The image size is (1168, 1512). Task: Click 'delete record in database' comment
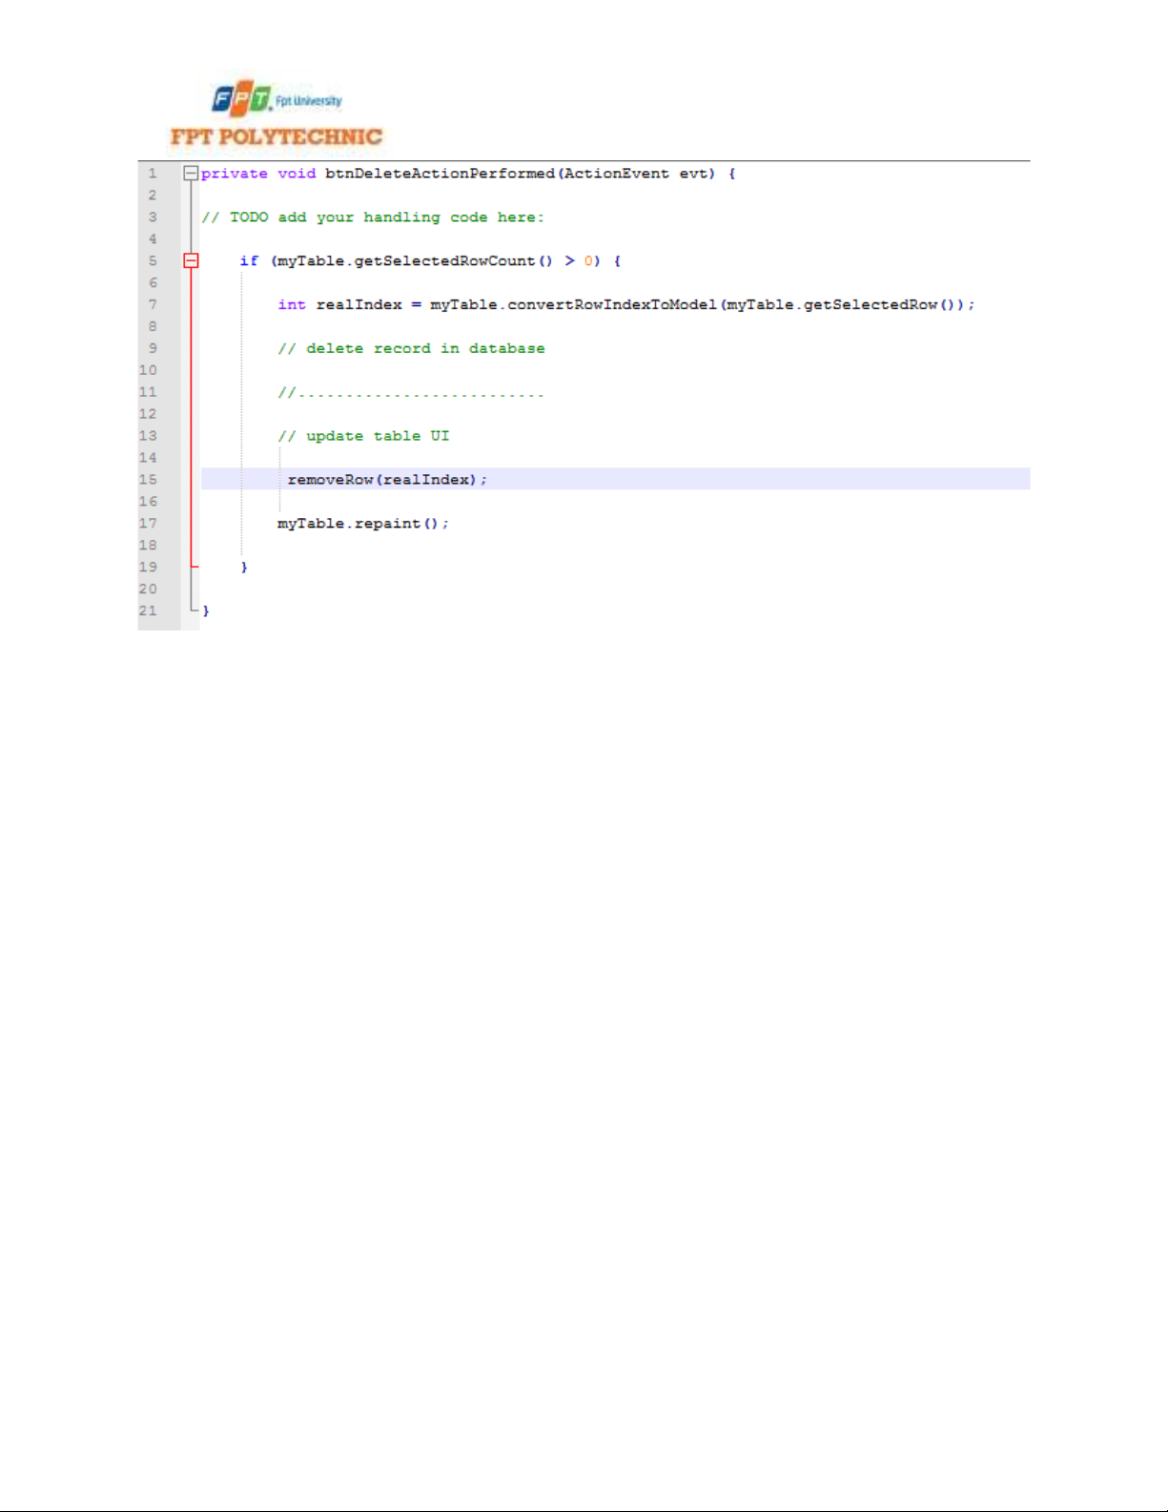tap(411, 348)
